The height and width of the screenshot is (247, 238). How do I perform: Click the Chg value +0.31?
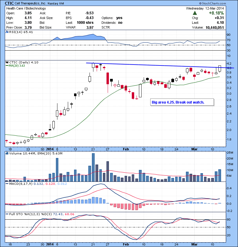tap(219, 18)
